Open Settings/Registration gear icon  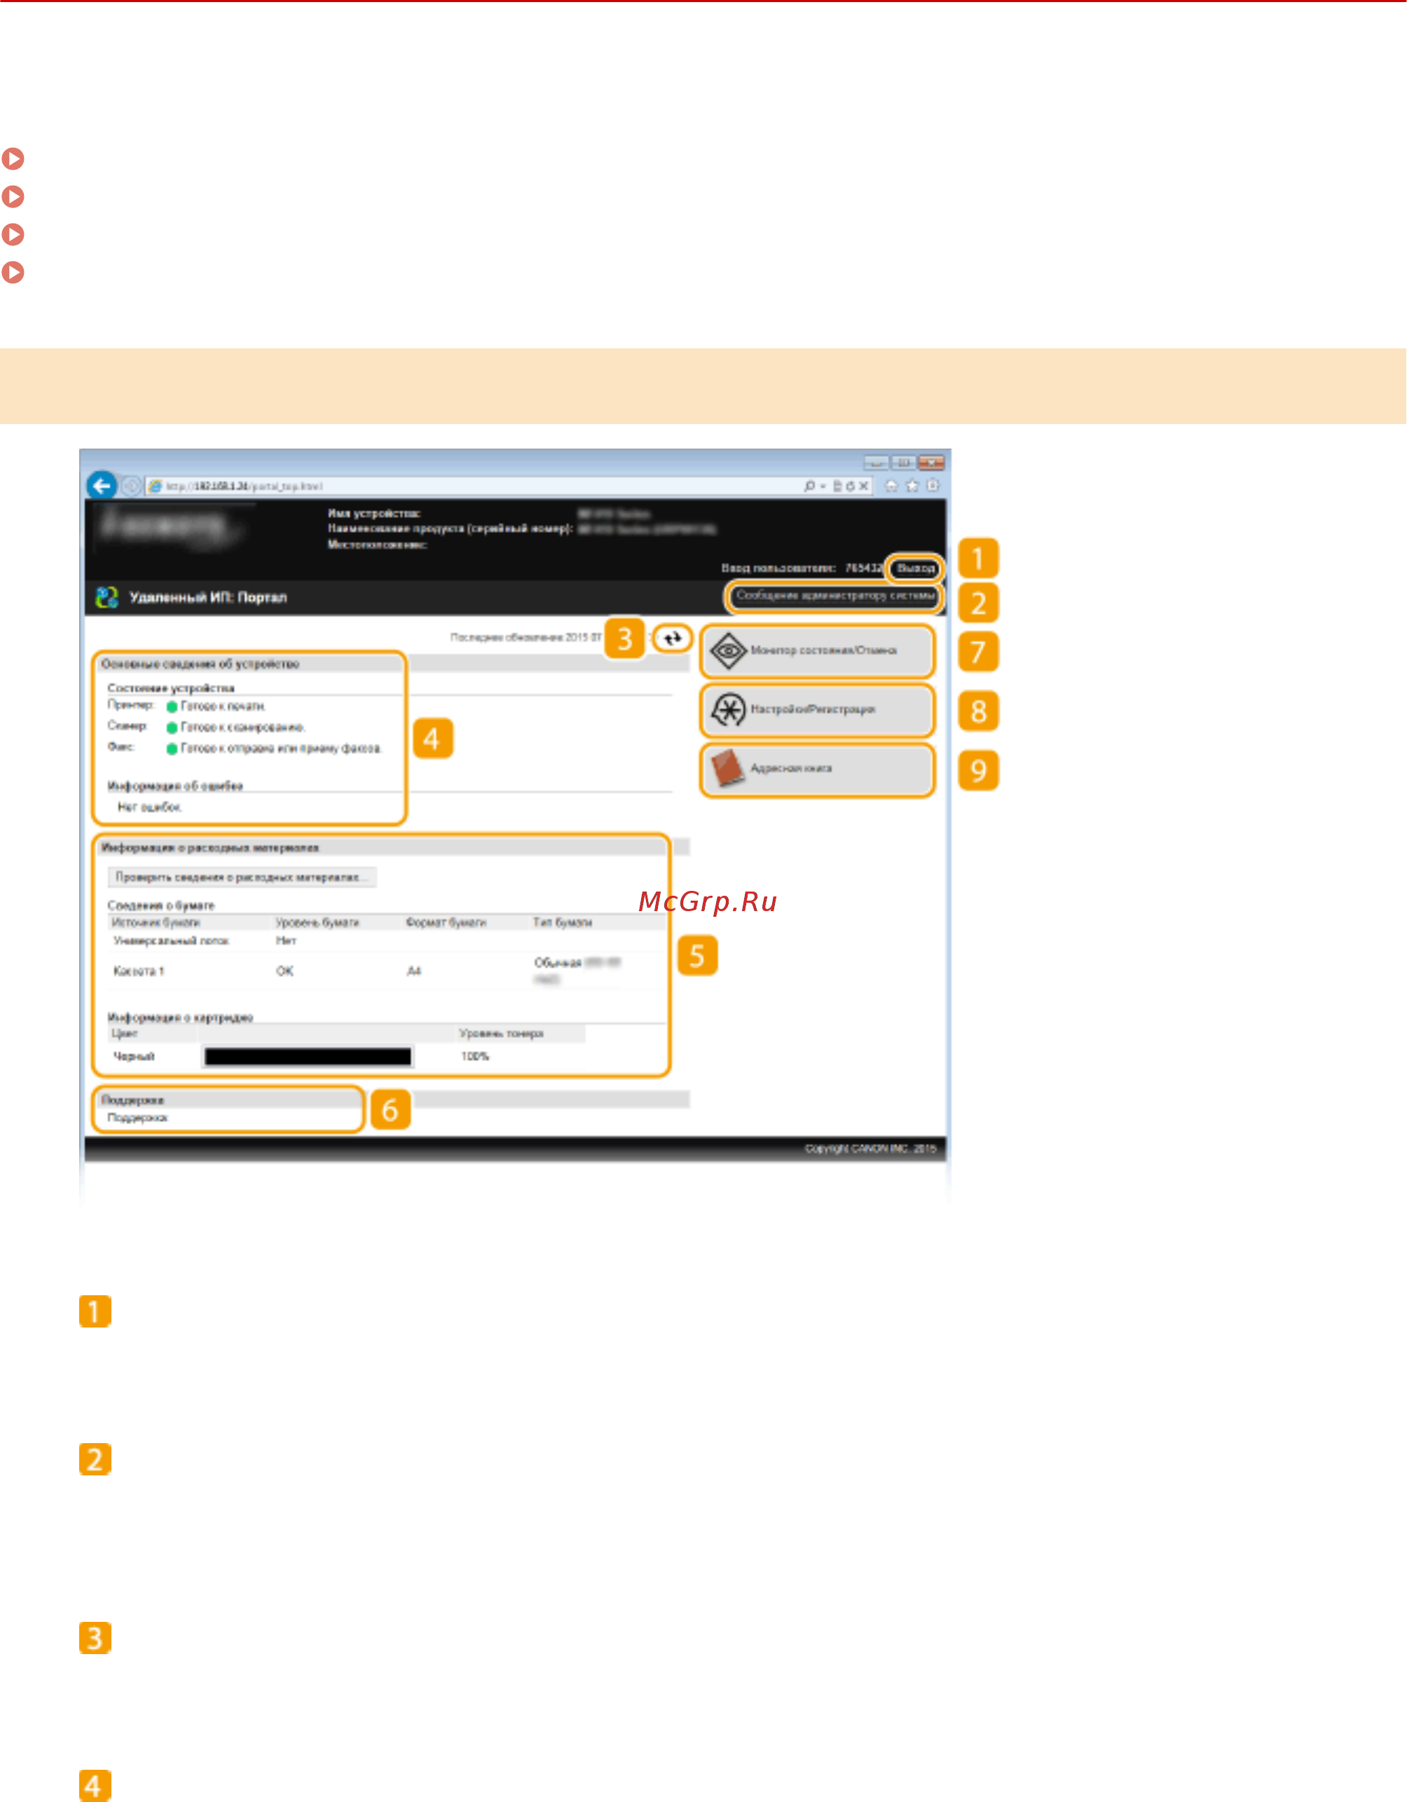pos(728,709)
